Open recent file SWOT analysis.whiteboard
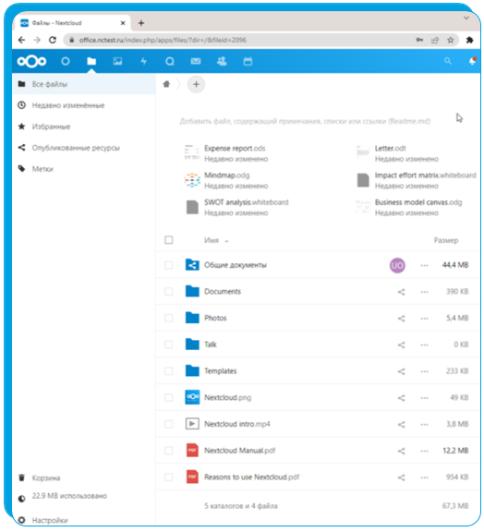 (236, 207)
